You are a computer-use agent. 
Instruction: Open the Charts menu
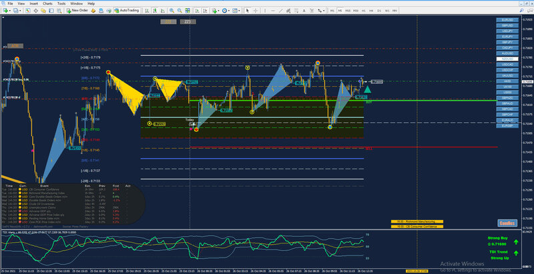pyautogui.click(x=47, y=3)
